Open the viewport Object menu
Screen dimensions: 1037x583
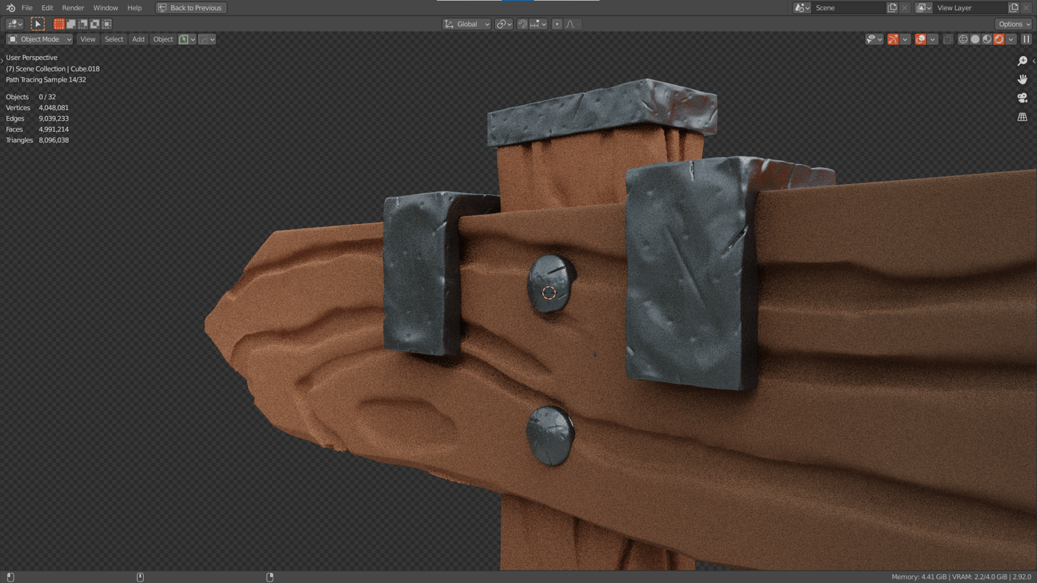[163, 39]
